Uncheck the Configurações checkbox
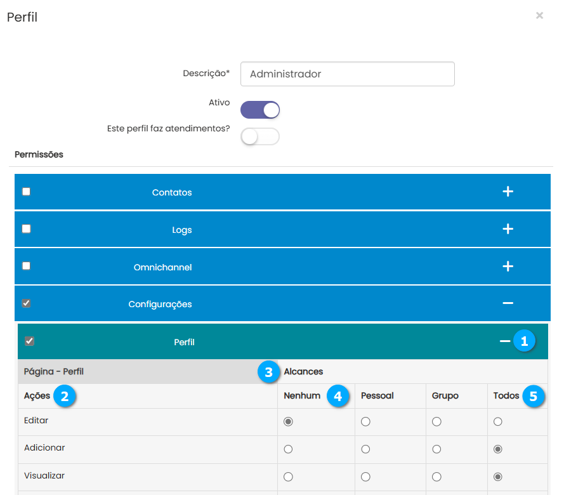This screenshot has height=495, width=564. (26, 303)
